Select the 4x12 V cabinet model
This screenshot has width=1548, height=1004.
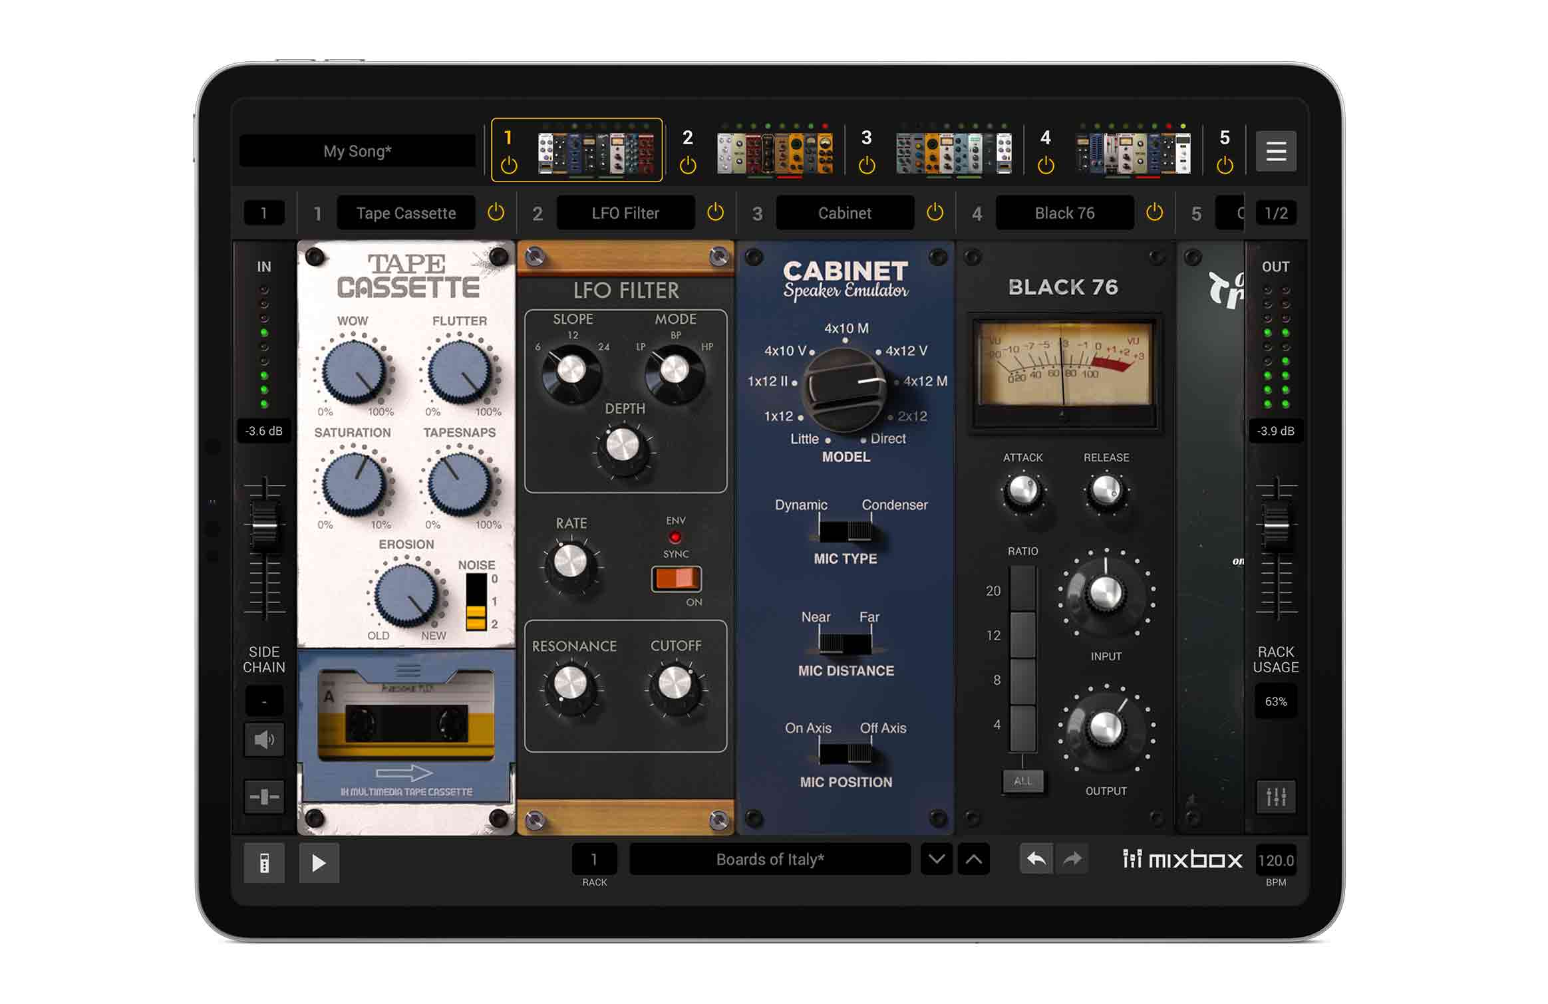coord(905,350)
